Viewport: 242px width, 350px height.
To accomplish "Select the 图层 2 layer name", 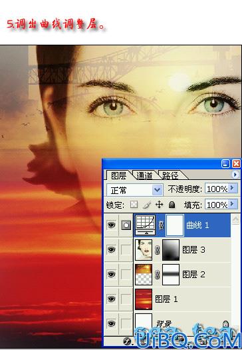I will point(193,274).
